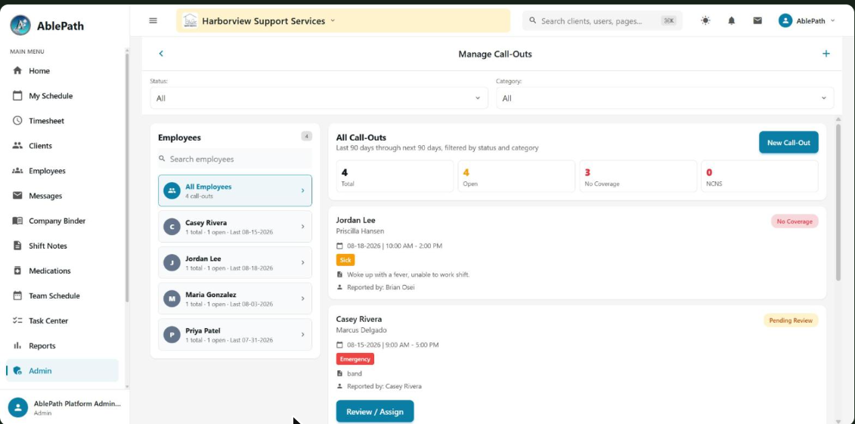The height and width of the screenshot is (424, 855).
Task: Open My Schedule in the sidebar
Action: 62,96
